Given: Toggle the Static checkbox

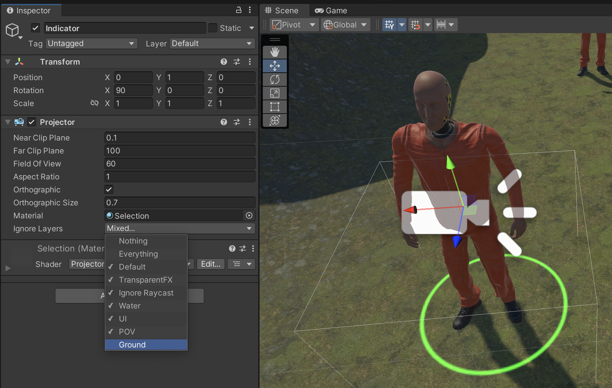Looking at the screenshot, I should [213, 28].
